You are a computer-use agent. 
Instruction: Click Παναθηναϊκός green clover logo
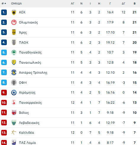[14, 52]
